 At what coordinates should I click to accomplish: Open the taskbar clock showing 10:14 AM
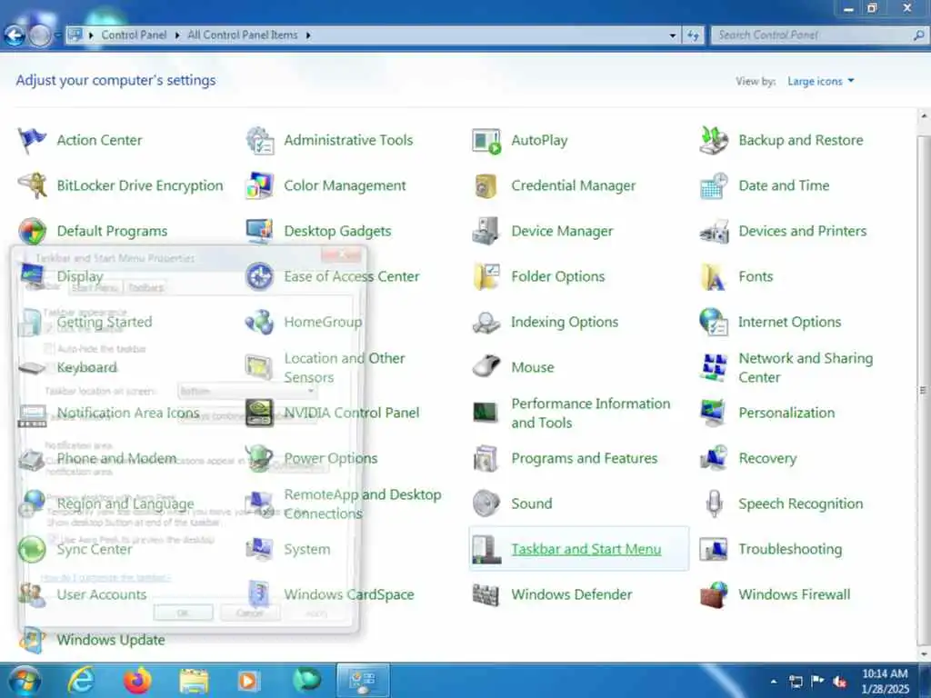(885, 681)
